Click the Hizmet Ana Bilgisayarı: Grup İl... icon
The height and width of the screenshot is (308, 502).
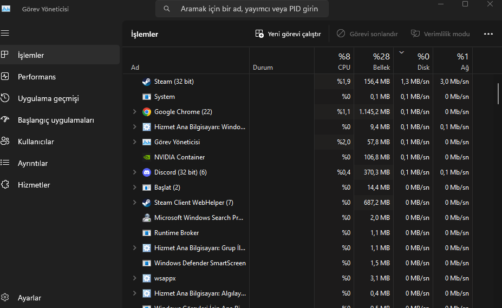pos(147,248)
